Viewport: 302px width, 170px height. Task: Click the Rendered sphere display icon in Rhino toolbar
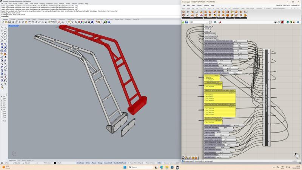[x=92, y=22]
